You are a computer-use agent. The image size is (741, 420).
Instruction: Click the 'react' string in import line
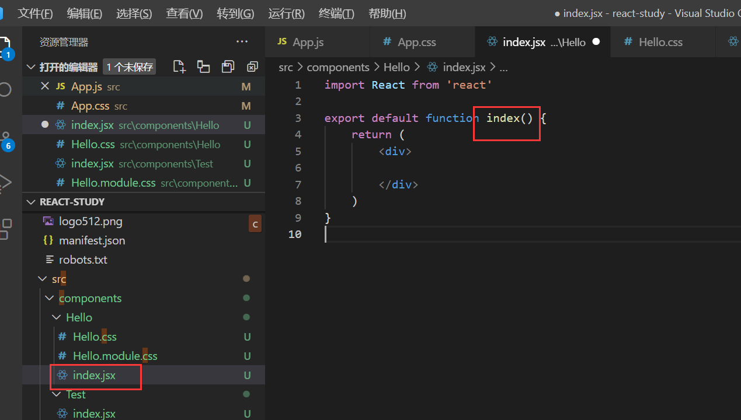(x=469, y=85)
